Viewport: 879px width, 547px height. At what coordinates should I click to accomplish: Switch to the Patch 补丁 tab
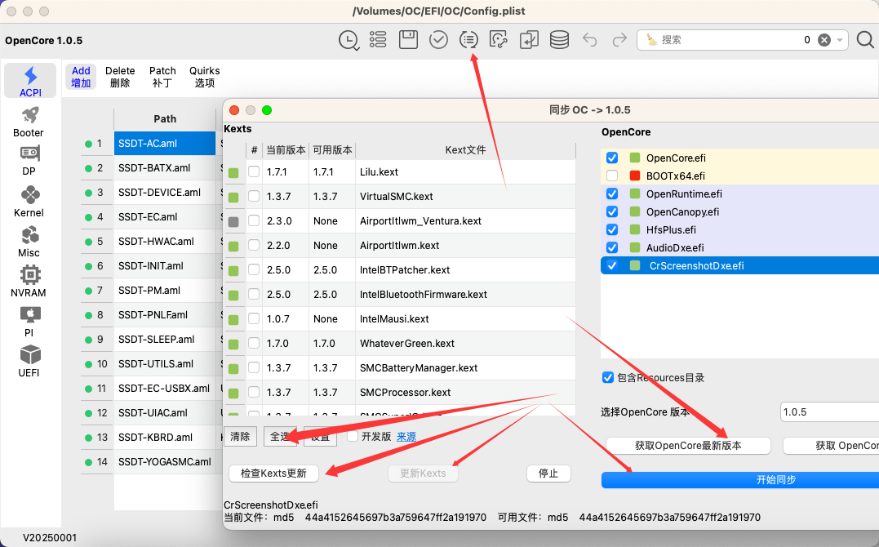click(162, 77)
